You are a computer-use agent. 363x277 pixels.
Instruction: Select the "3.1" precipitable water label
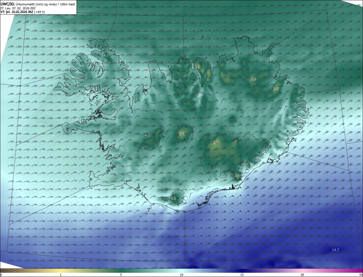197,67
